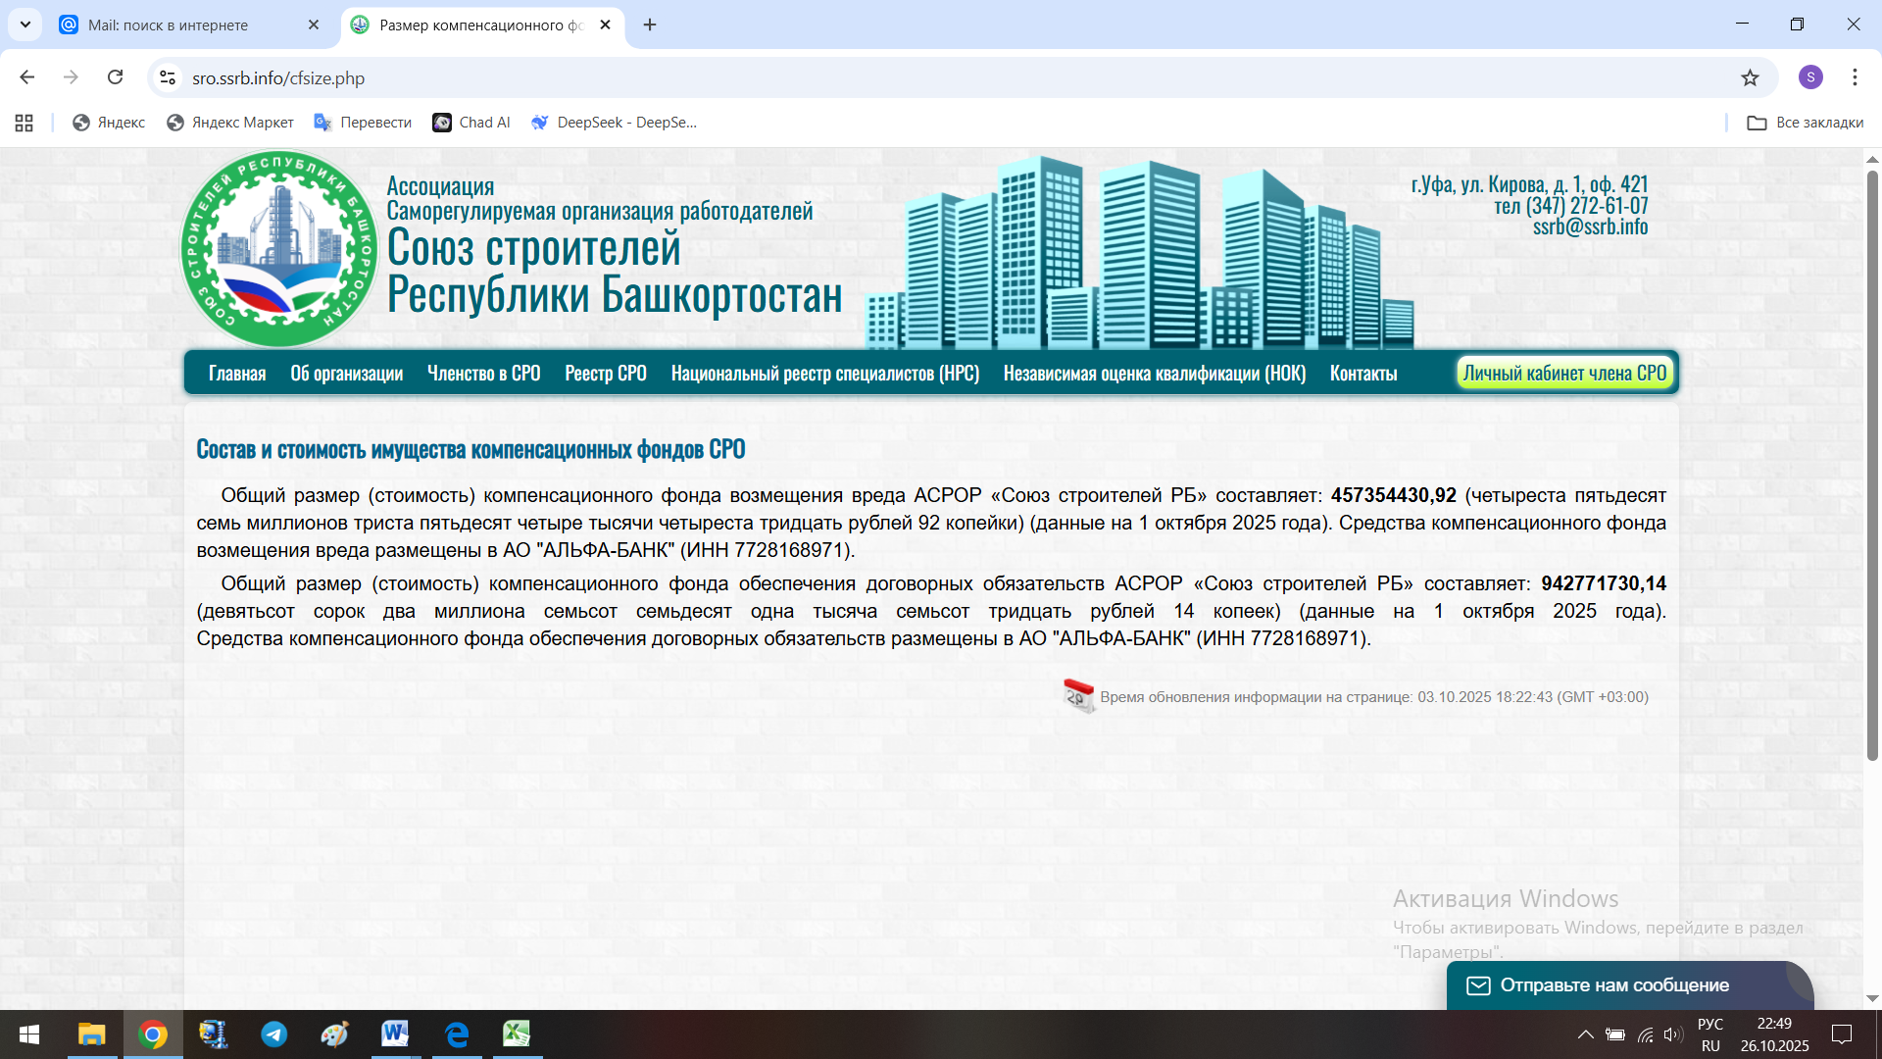The height and width of the screenshot is (1059, 1882).
Task: Open the Реестр СРО menu item
Action: pos(605,374)
